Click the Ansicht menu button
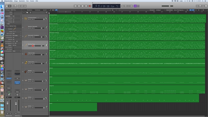 pyautogui.click(x=45, y=10)
